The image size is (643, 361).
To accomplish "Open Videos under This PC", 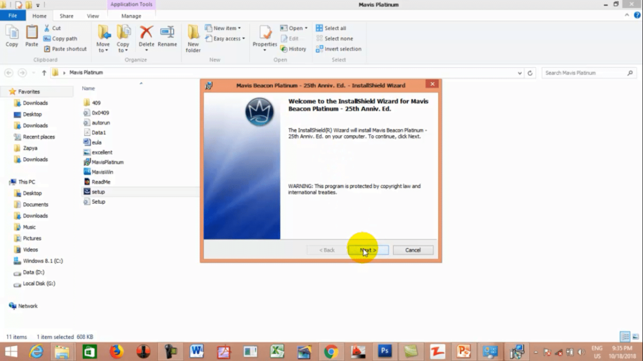I will [x=26, y=249].
